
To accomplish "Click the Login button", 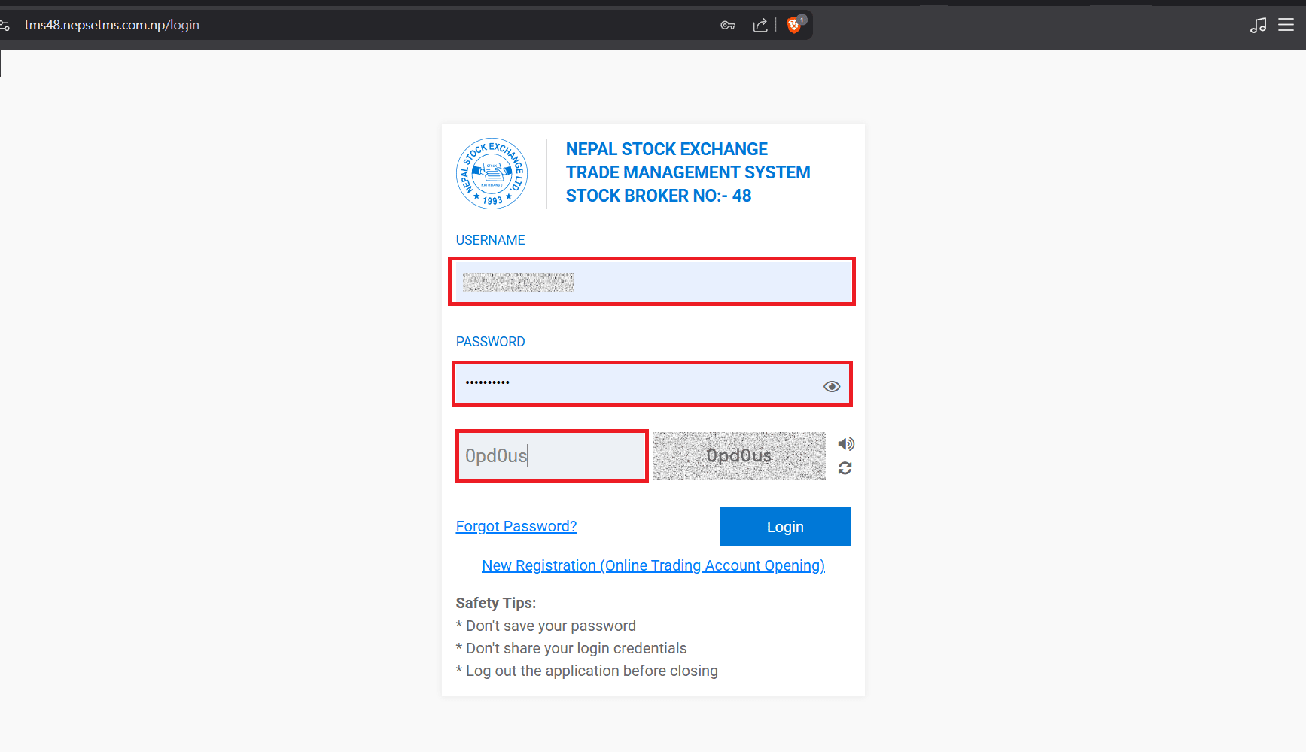I will click(x=785, y=527).
